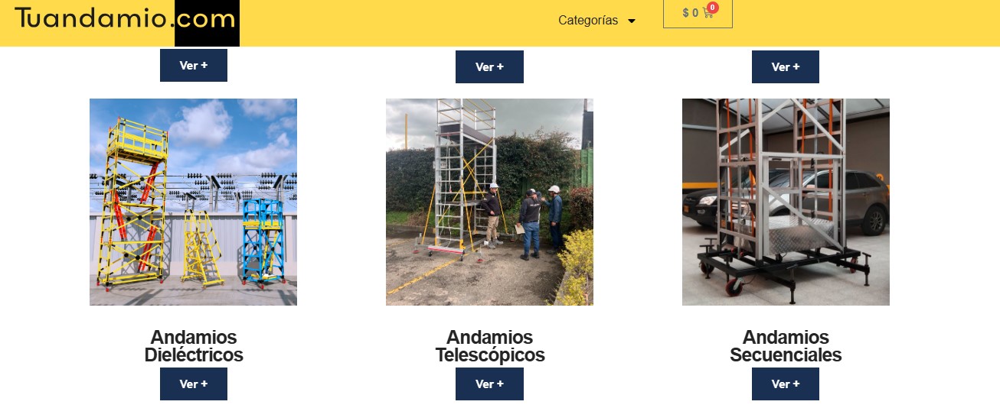Viewport: 1000px width, 408px height.
Task: Click Ver + above the sequential scaffold photo
Action: 786,66
